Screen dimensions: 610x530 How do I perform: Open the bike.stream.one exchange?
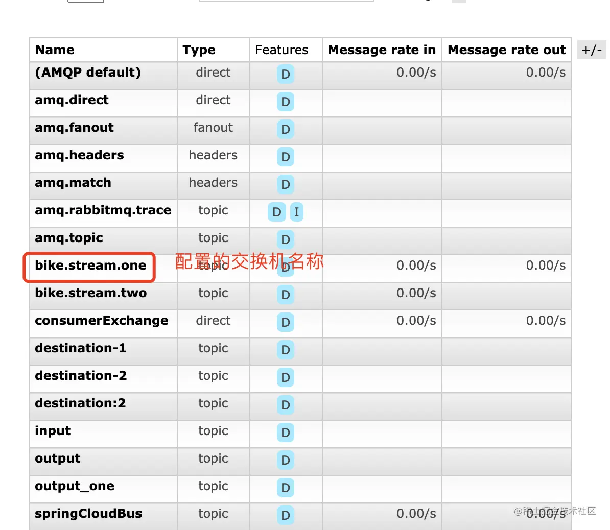90,265
